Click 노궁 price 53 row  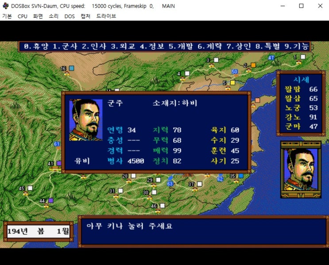click(x=301, y=108)
